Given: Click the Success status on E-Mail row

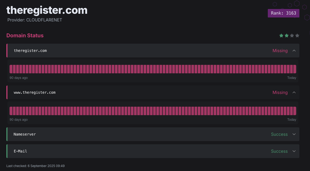Looking at the screenshot, I should [279, 151].
